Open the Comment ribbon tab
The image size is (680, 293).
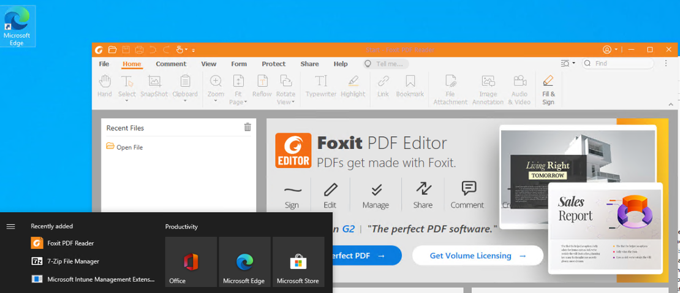coord(171,64)
